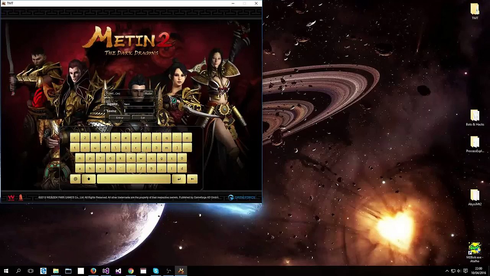Image resolution: width=490 pixels, height=276 pixels.
Task: Click the Mudar button to change server
Action: (148, 94)
